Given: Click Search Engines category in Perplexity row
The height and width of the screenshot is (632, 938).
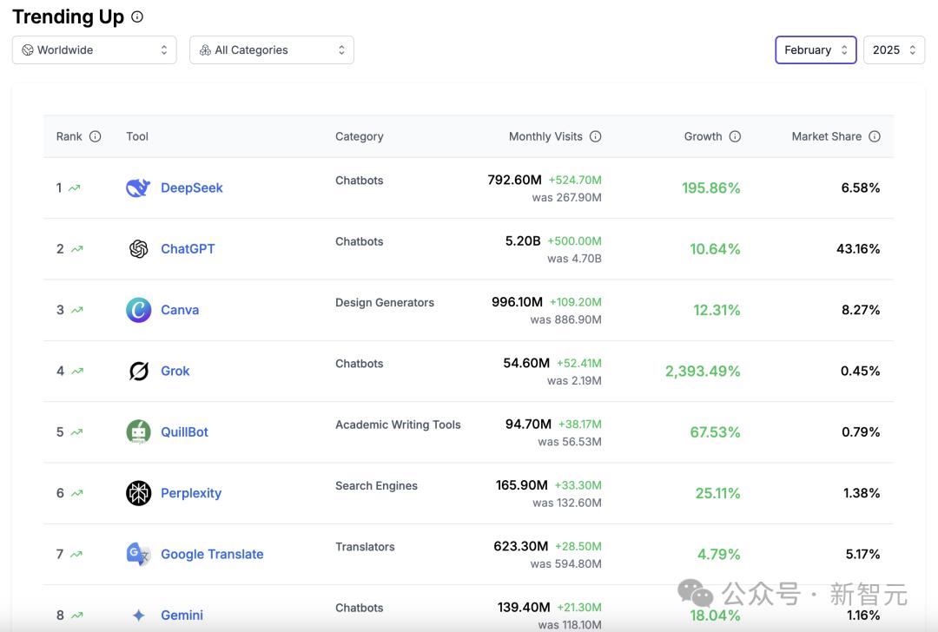Looking at the screenshot, I should click(376, 485).
